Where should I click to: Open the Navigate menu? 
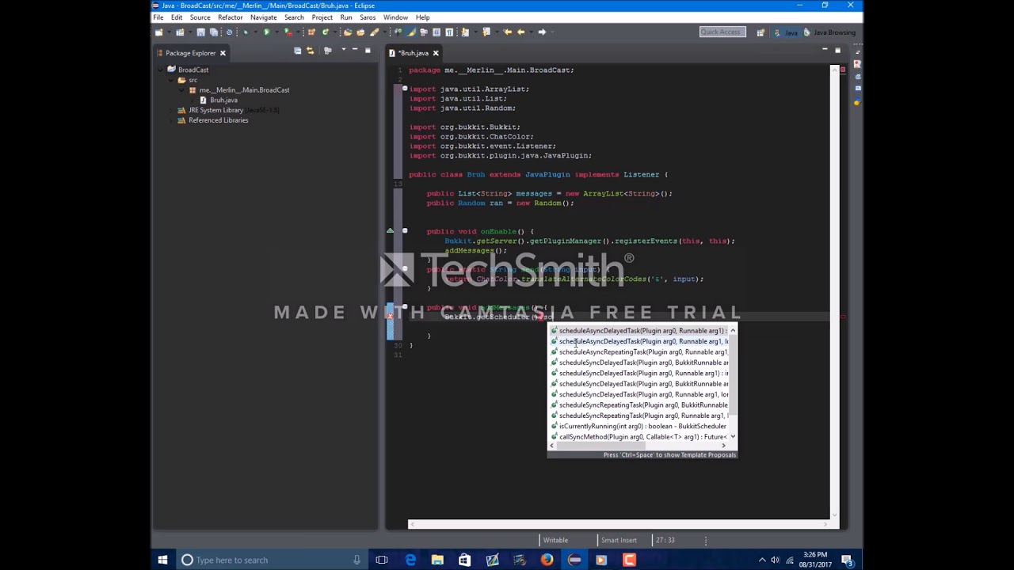(x=263, y=17)
